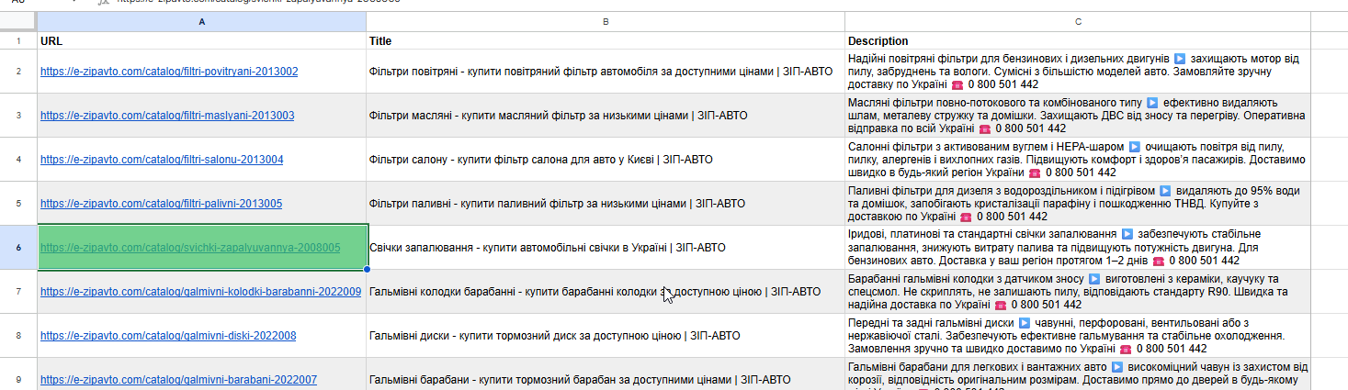Select row 6 header
The width and height of the screenshot is (1348, 390).
18,248
